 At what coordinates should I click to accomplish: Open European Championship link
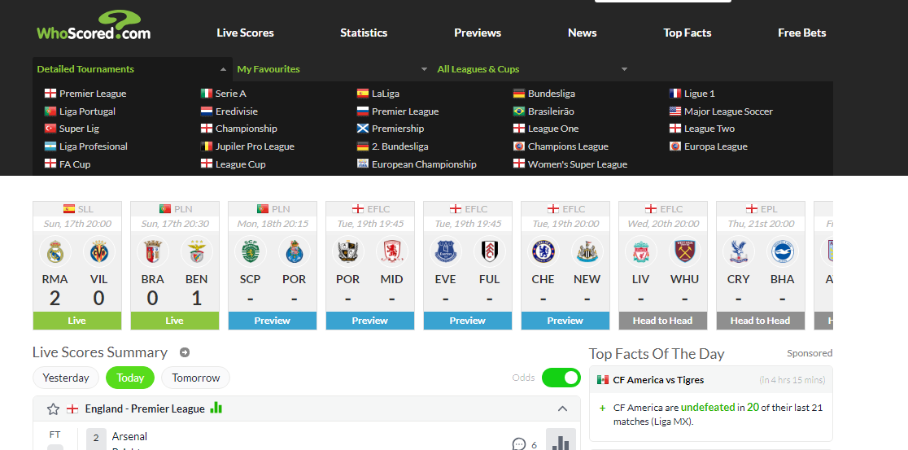pos(424,164)
